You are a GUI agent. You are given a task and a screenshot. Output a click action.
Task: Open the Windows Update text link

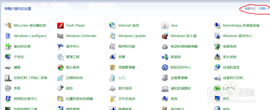[132, 36]
